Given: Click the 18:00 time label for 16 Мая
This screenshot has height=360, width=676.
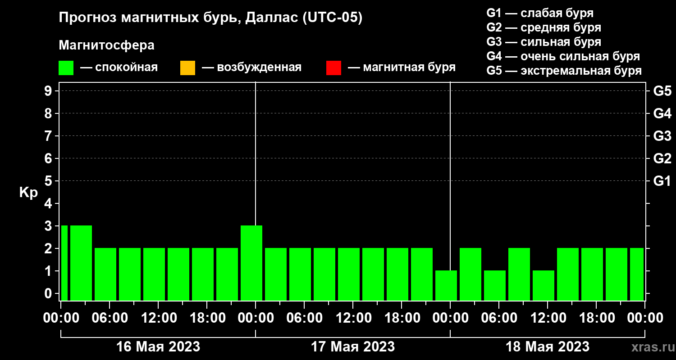Looking at the screenshot, I should pos(207,318).
